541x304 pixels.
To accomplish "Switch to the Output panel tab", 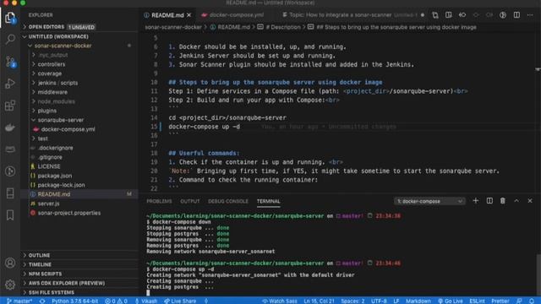I will 189,201.
